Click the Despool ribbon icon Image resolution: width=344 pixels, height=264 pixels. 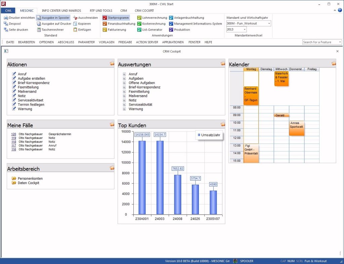[6, 24]
